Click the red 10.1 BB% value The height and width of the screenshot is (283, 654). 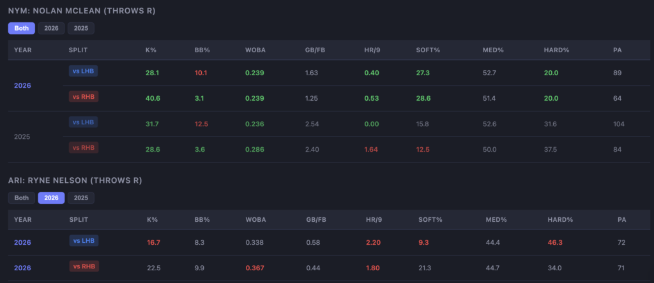point(201,73)
